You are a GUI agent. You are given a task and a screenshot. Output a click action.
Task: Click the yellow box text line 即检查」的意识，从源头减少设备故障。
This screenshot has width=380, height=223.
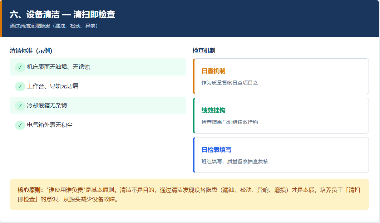pos(69,199)
